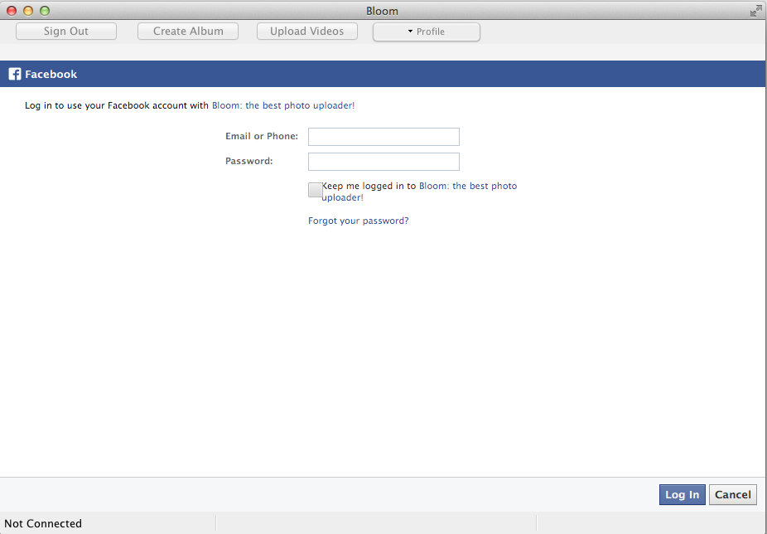Cancel the Facebook login dialog
Viewport: 767px width, 534px height.
point(732,494)
